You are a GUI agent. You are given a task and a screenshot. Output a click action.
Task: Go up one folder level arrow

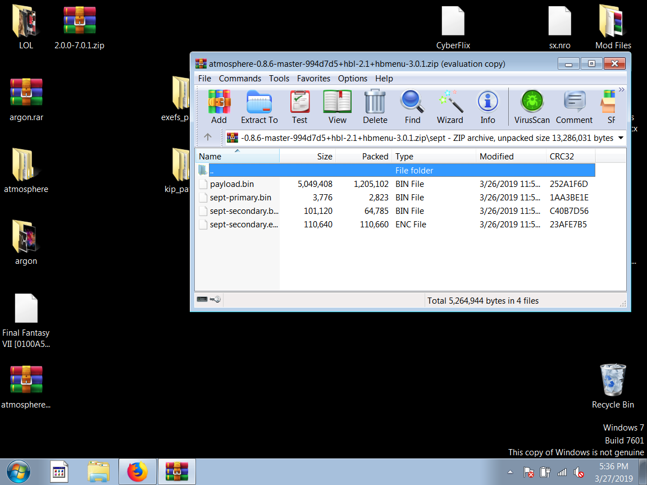point(208,138)
